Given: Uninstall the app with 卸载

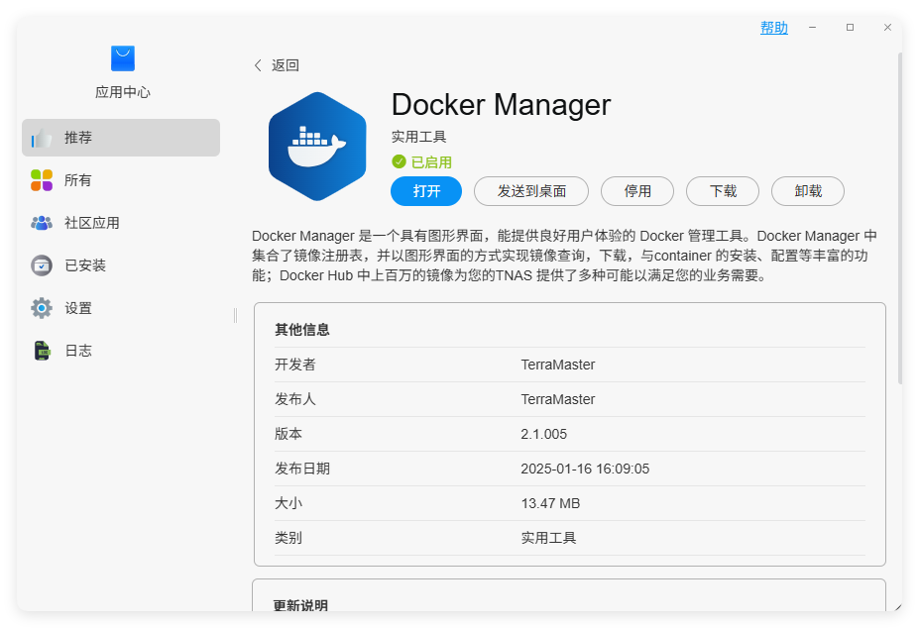Looking at the screenshot, I should [807, 191].
